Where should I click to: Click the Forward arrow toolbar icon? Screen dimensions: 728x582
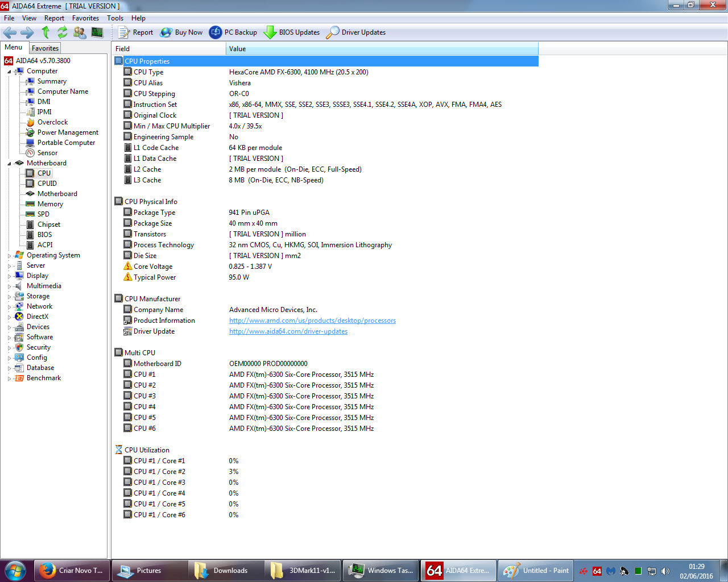tap(27, 32)
